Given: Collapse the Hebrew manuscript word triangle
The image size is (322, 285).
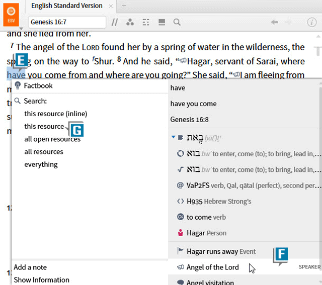Looking at the screenshot, I should coord(173,137).
